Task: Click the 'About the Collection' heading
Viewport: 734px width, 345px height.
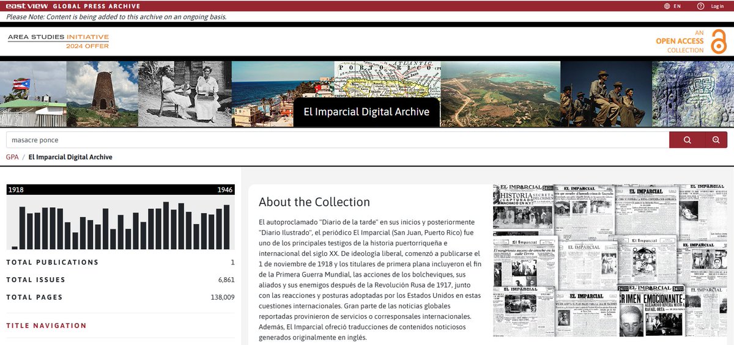Action: pos(314,202)
